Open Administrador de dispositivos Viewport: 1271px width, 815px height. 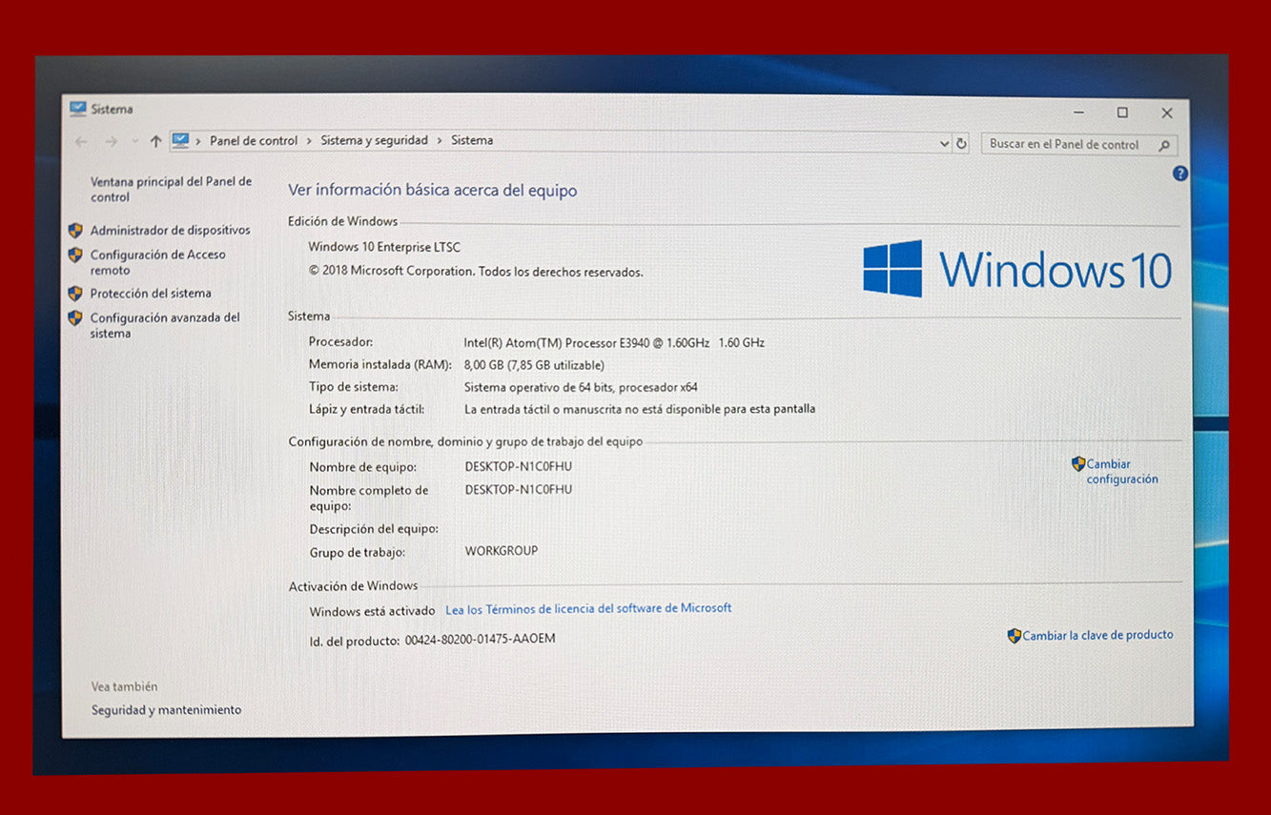[x=170, y=230]
